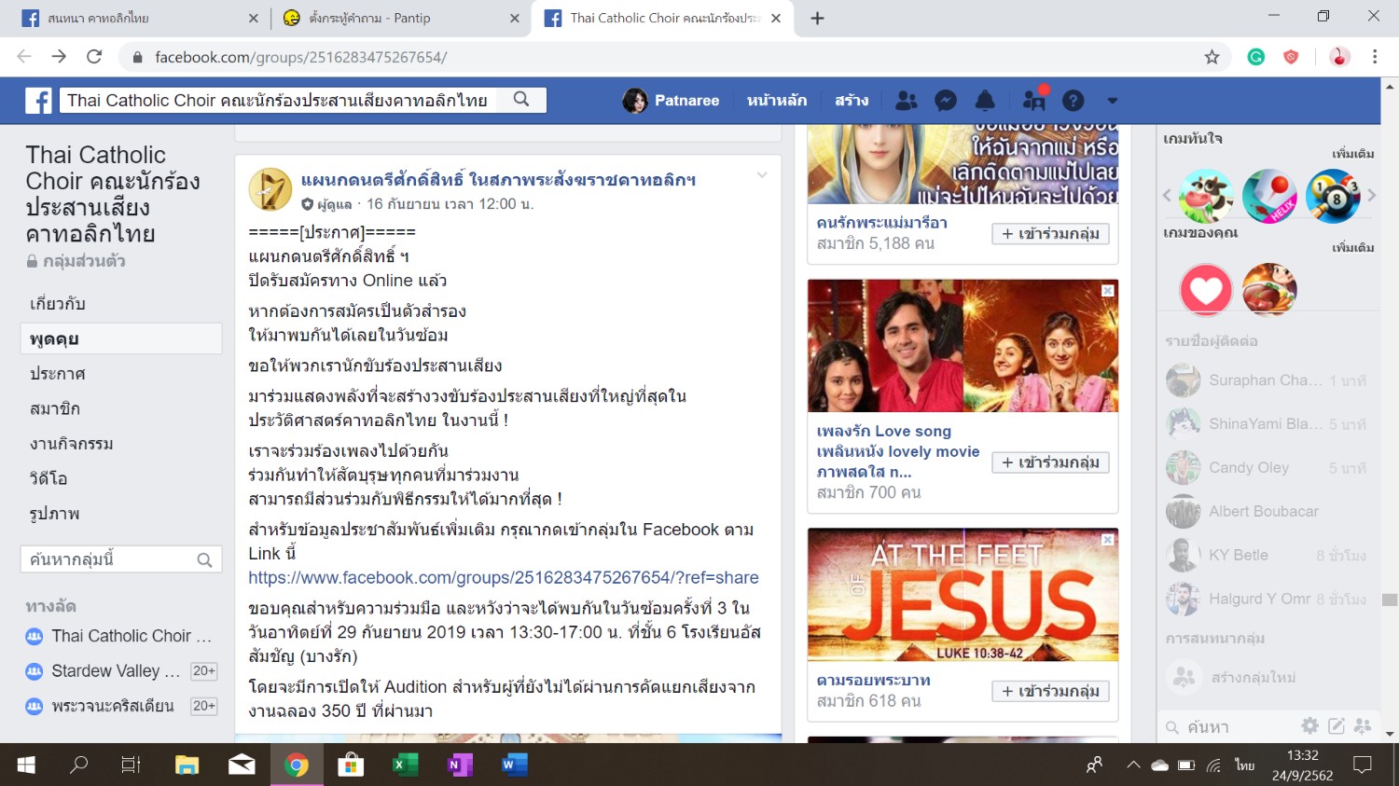Open Friend Requests icon in Facebook bar
The image size is (1399, 786).
pos(906,101)
